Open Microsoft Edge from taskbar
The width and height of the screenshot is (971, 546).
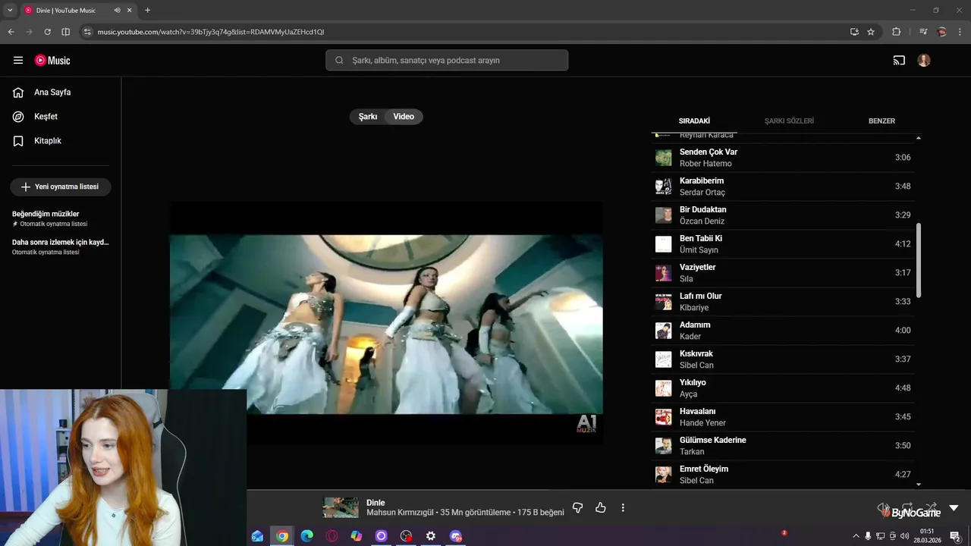[x=306, y=536]
